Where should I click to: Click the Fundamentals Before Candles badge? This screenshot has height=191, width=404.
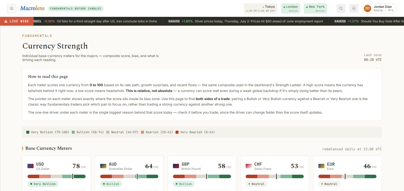point(75,9)
